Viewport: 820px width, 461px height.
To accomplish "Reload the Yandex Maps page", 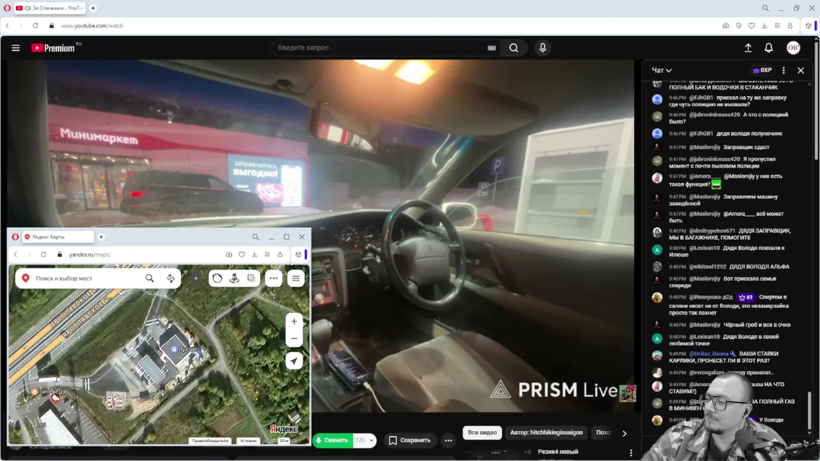I will 43,254.
